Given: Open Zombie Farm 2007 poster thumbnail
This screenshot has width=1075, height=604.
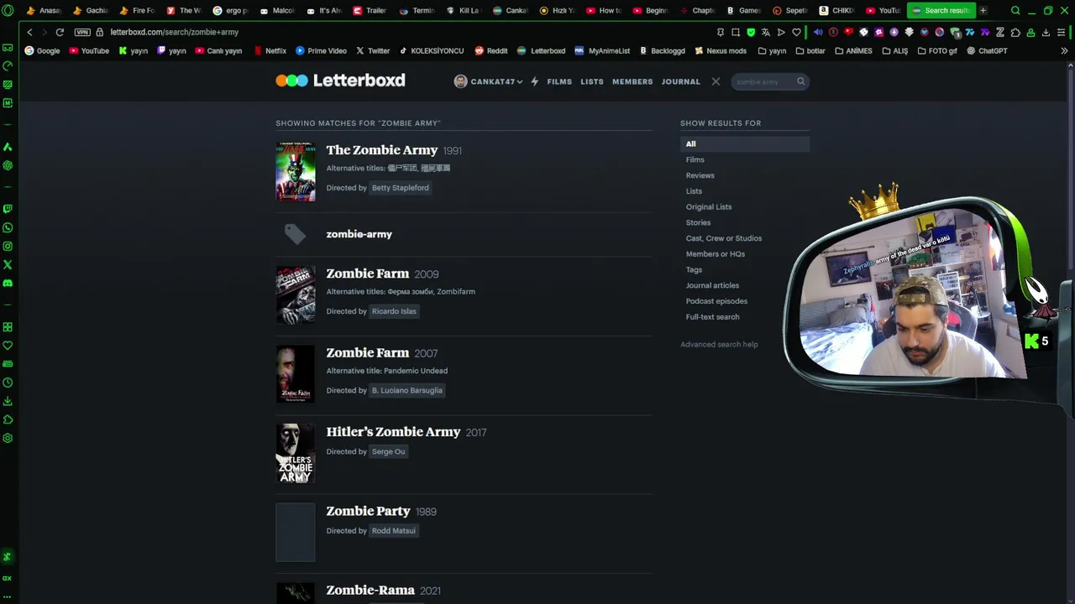Looking at the screenshot, I should tap(296, 374).
